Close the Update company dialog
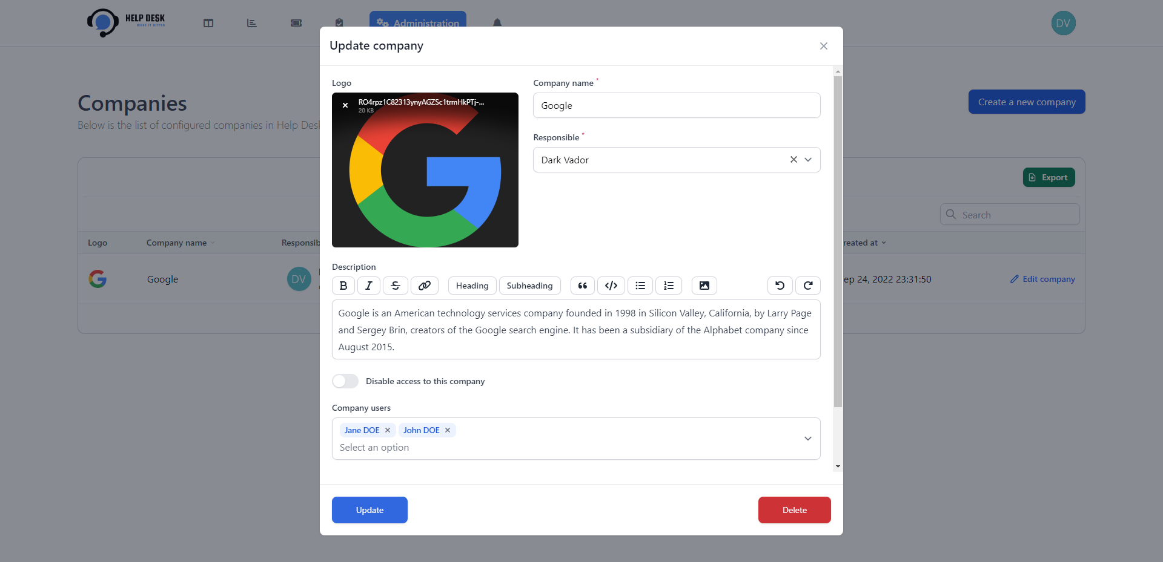The height and width of the screenshot is (562, 1163). click(x=824, y=46)
